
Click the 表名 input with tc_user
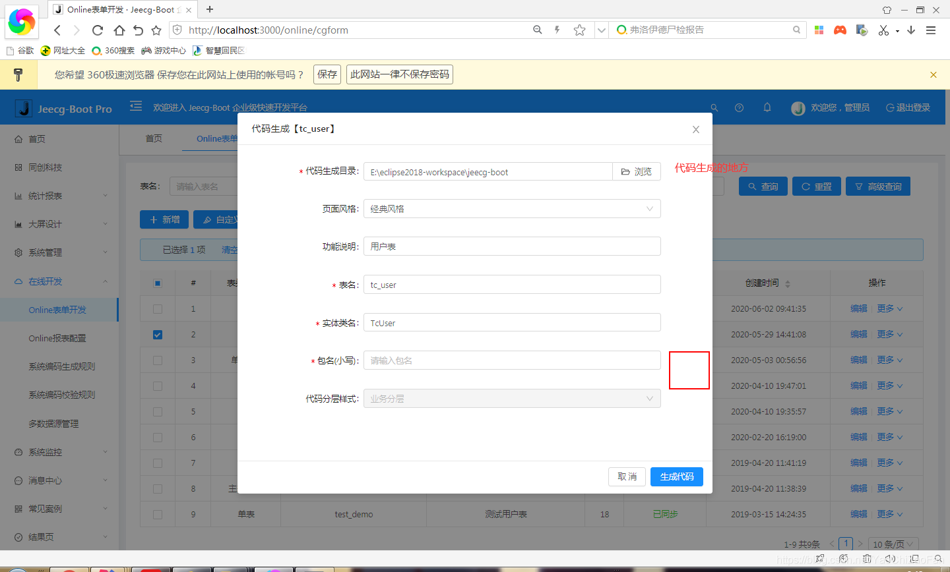click(x=512, y=285)
